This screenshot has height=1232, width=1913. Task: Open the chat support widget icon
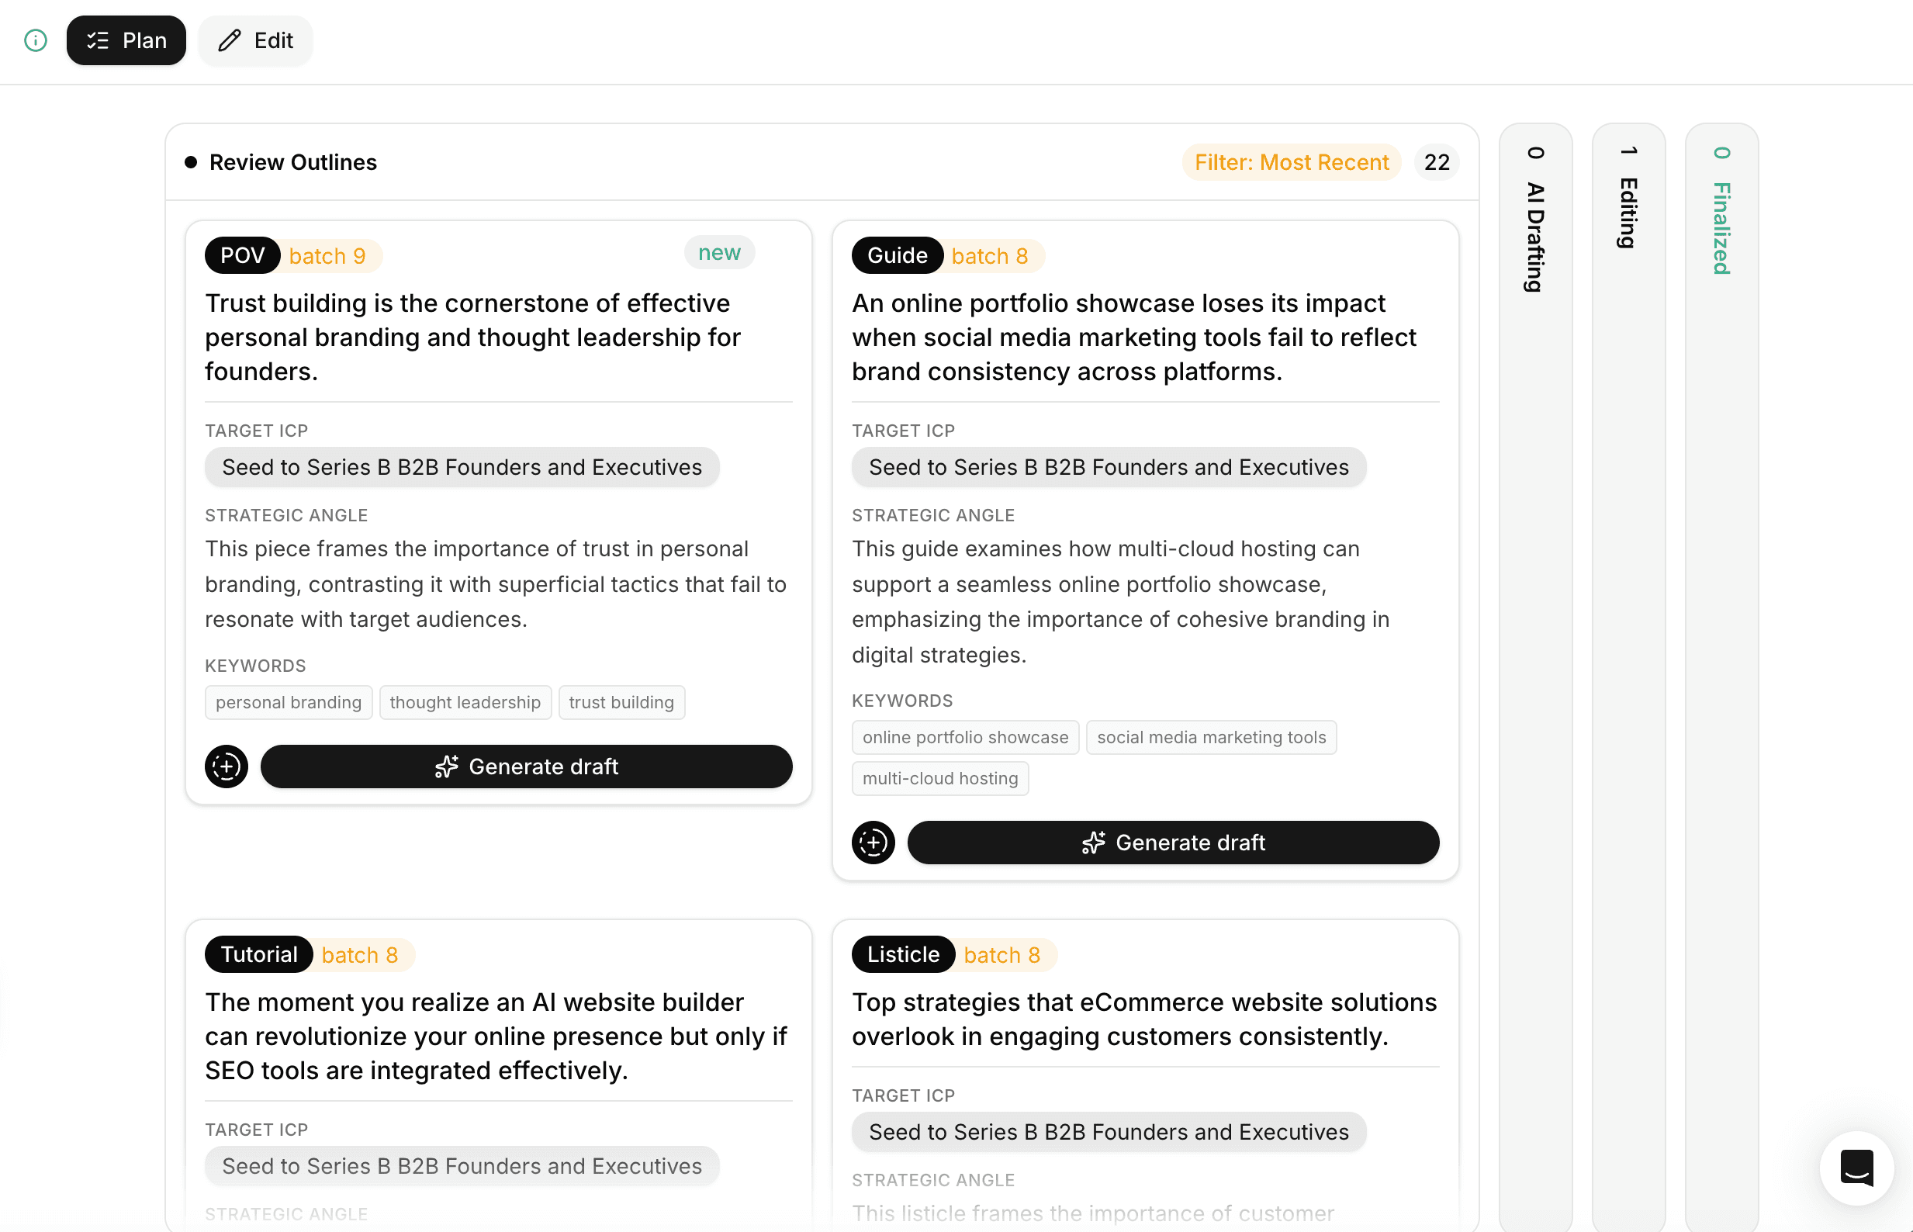point(1856,1168)
